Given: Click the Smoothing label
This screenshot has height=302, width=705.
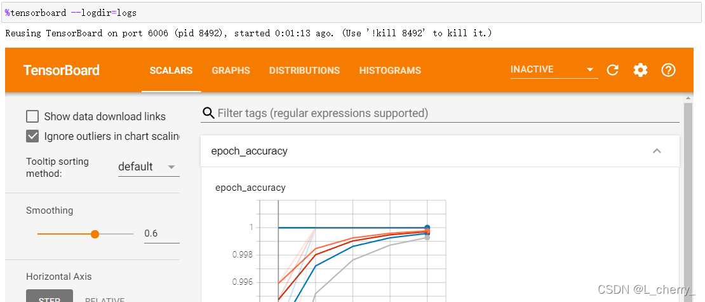Looking at the screenshot, I should pyautogui.click(x=50, y=210).
